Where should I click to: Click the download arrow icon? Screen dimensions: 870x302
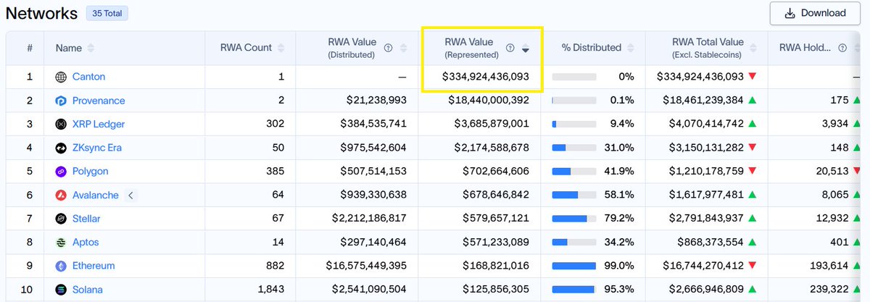(x=790, y=13)
